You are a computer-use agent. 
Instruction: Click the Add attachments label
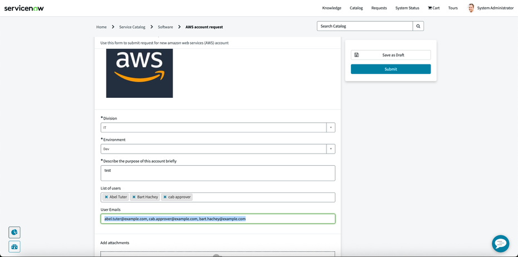[115, 243]
